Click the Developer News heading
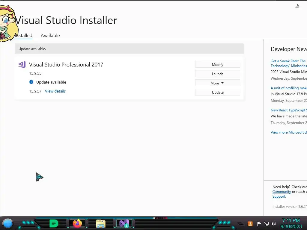Image resolution: width=307 pixels, height=230 pixels. pos(289,49)
